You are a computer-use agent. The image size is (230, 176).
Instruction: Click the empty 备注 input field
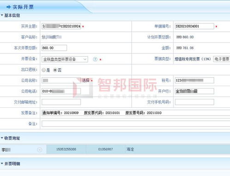136,124
